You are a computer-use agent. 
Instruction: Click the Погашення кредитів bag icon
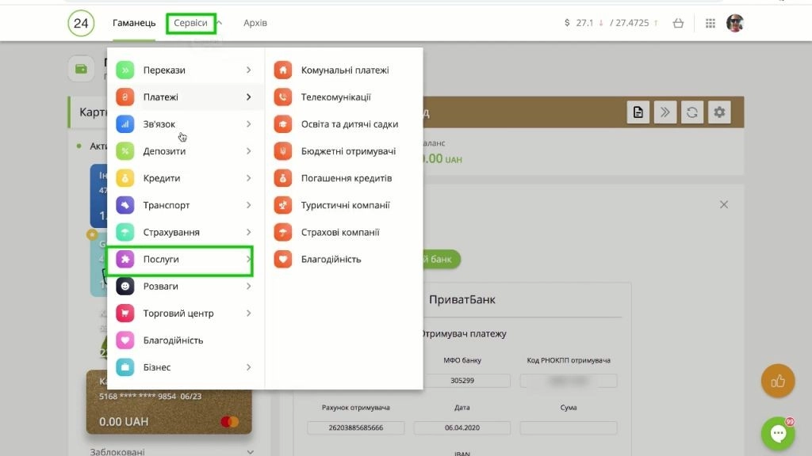point(283,178)
